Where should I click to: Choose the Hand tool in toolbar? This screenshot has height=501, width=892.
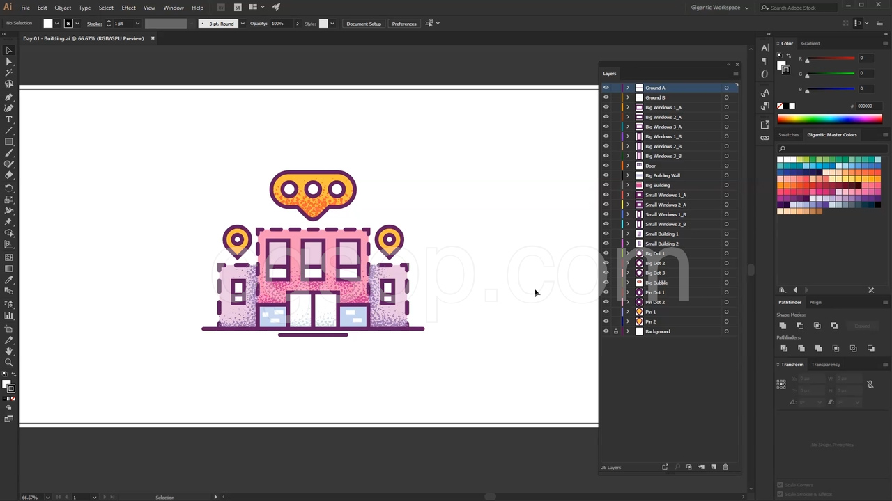[9, 351]
